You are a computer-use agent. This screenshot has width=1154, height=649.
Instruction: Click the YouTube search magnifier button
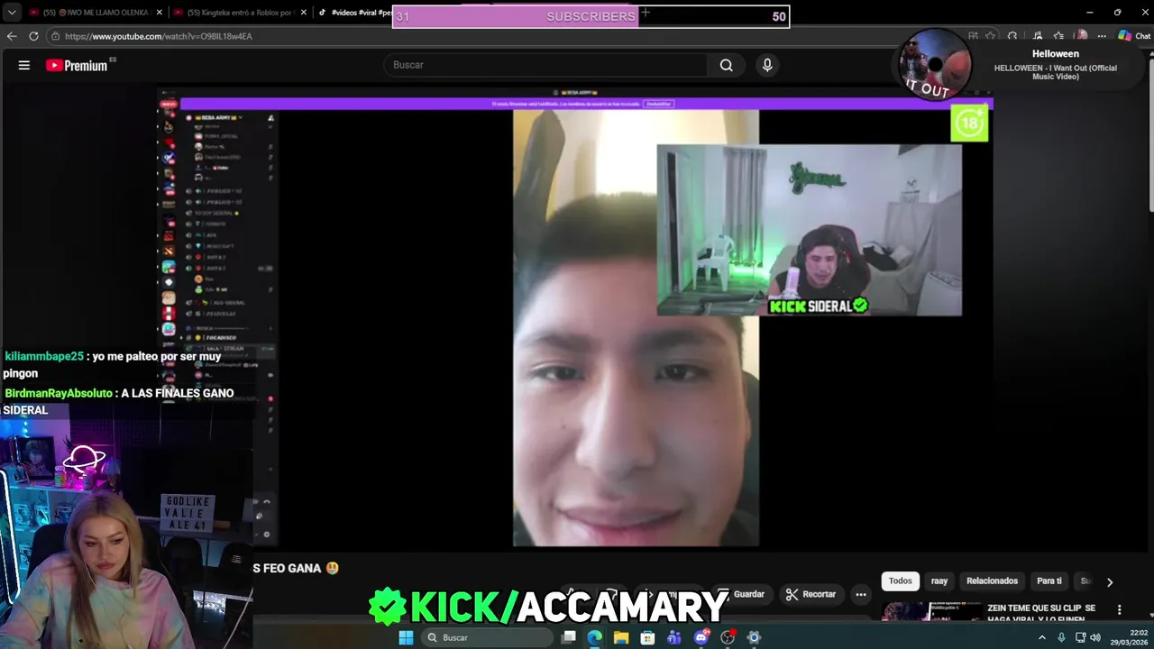(x=726, y=65)
